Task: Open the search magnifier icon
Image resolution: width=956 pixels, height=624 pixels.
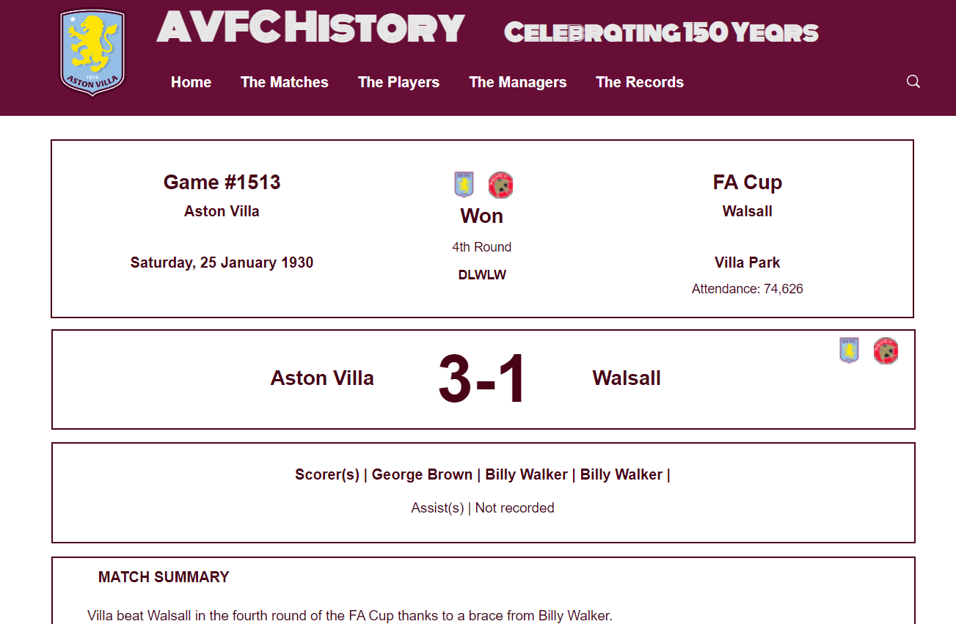Action: pos(913,81)
